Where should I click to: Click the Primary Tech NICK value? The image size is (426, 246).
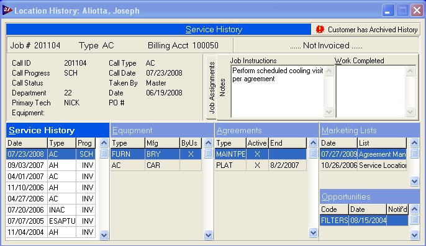[72, 103]
